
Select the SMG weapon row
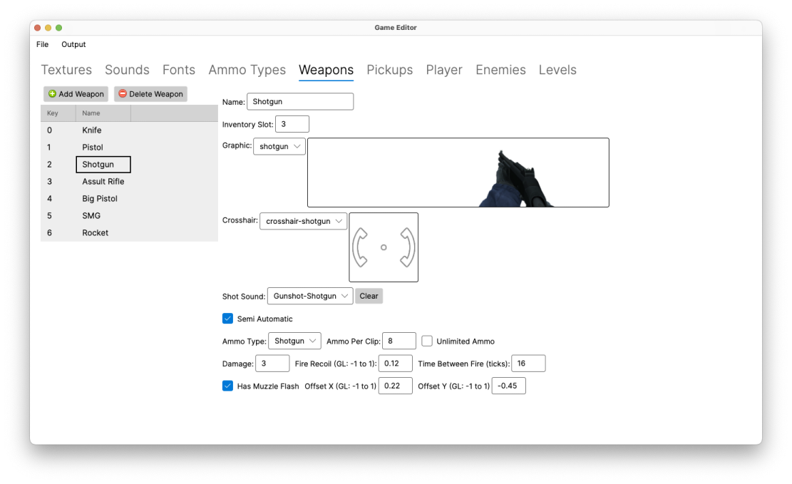pos(129,216)
